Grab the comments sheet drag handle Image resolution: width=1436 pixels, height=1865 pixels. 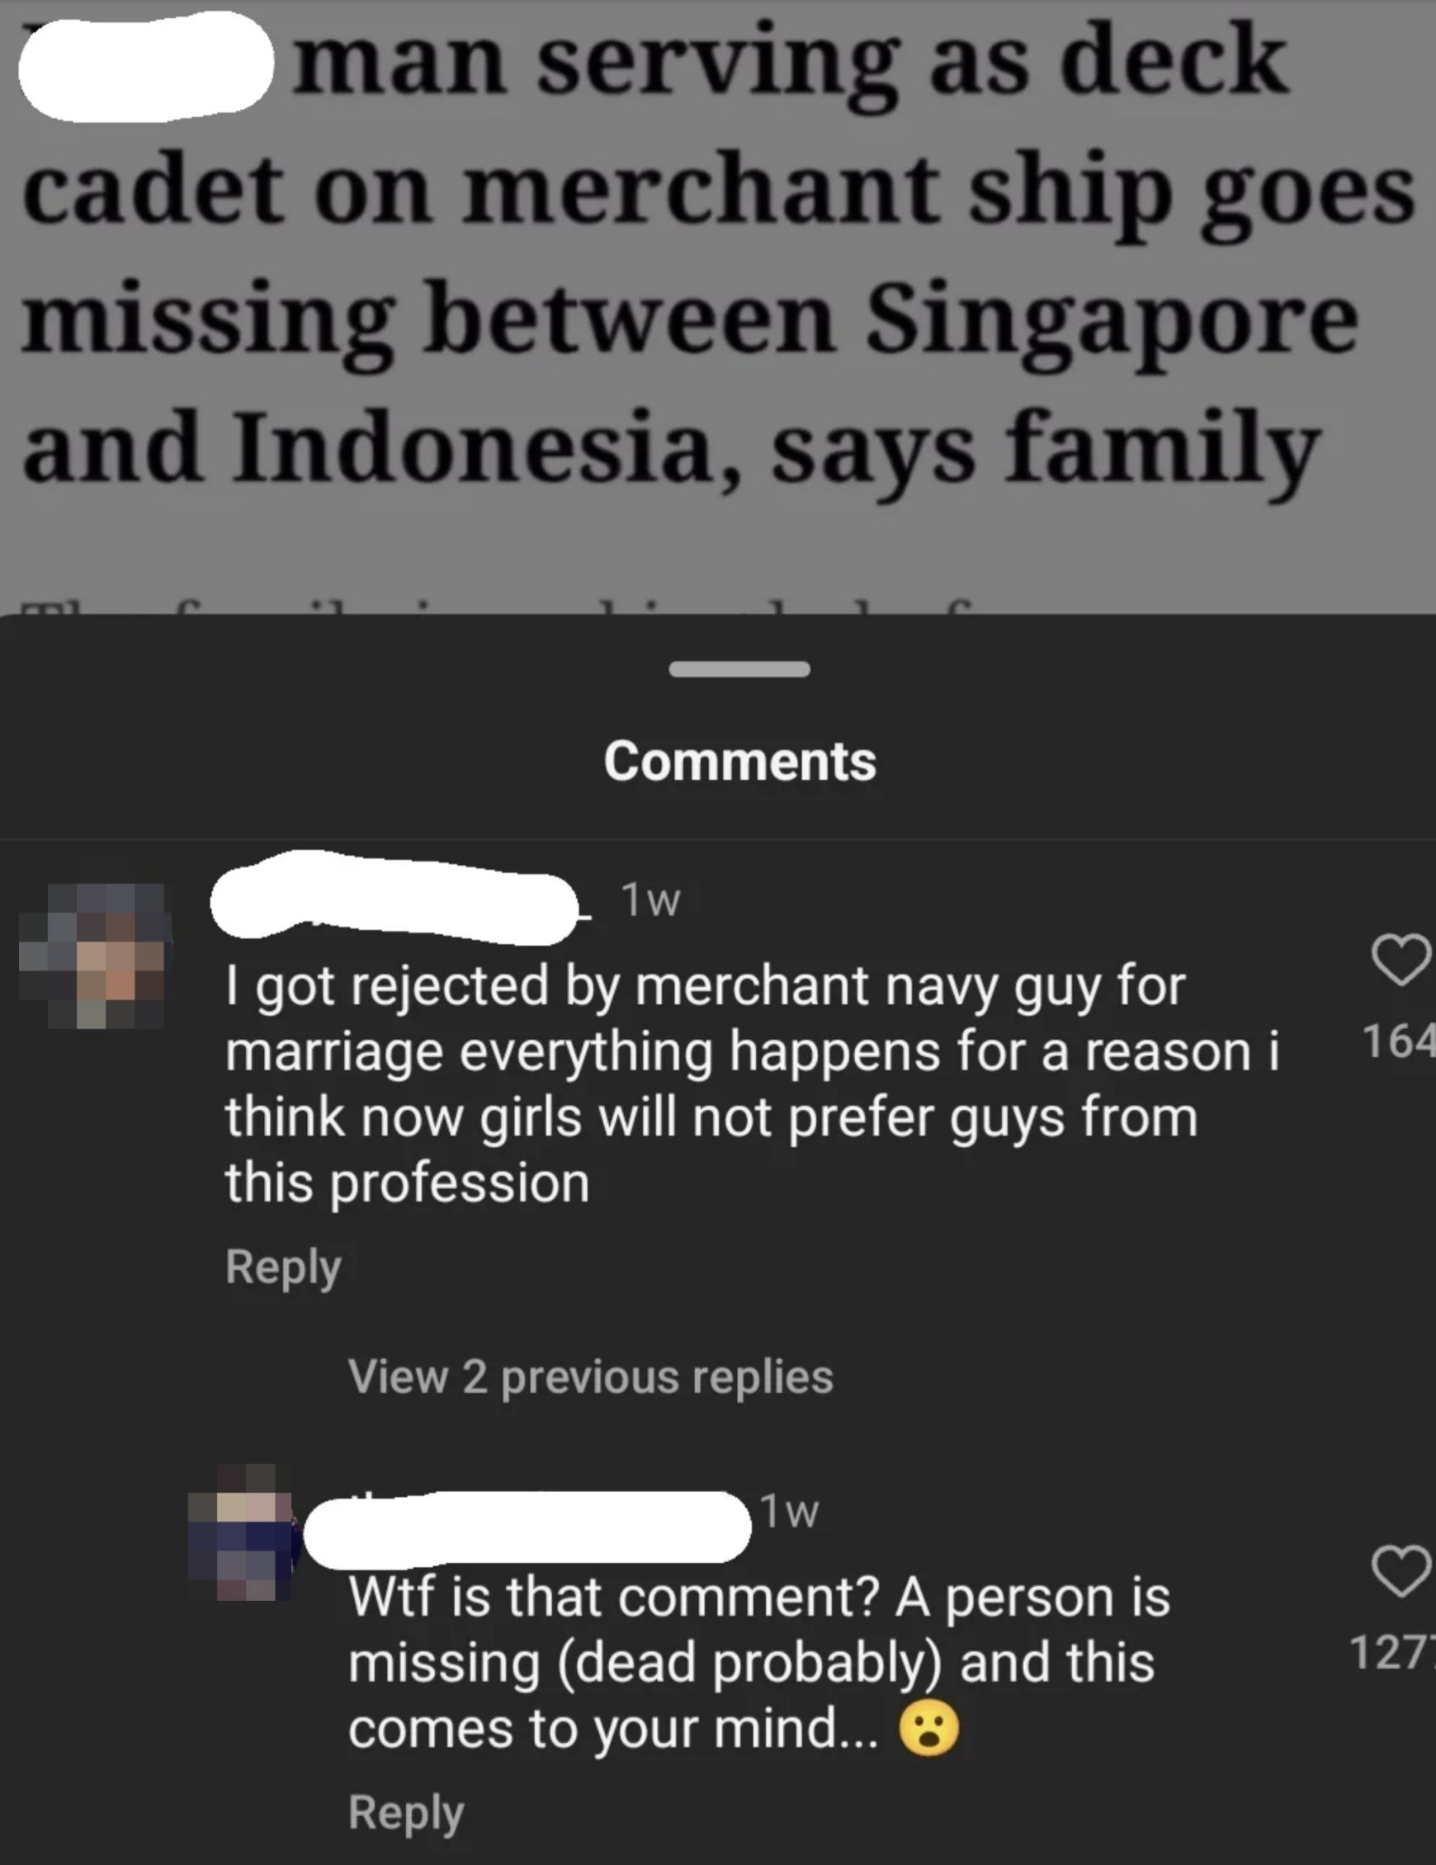[739, 669]
